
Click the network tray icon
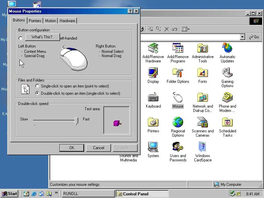[x=233, y=194]
